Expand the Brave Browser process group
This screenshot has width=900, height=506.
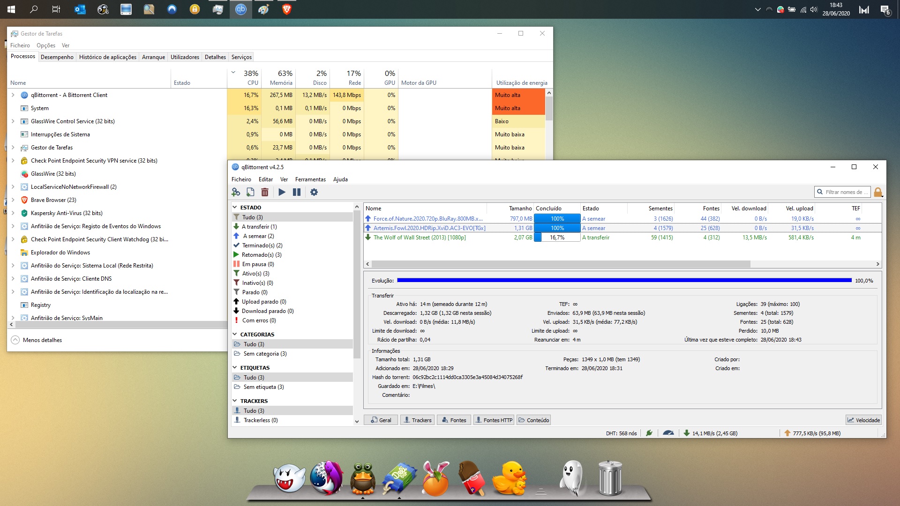tap(13, 200)
